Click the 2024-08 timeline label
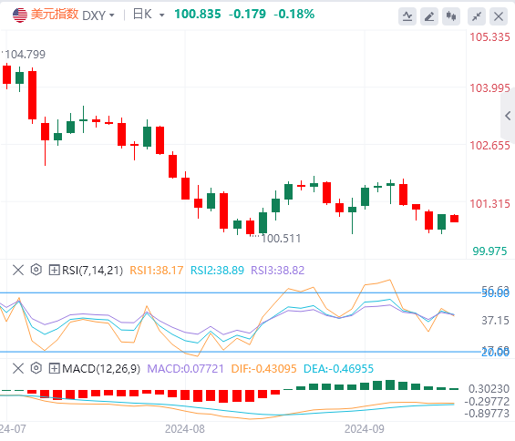The width and height of the screenshot is (515, 441). coord(185,429)
